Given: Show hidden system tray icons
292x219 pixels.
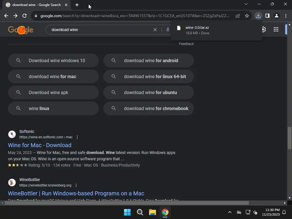Looking at the screenshot, I should pos(230,212).
